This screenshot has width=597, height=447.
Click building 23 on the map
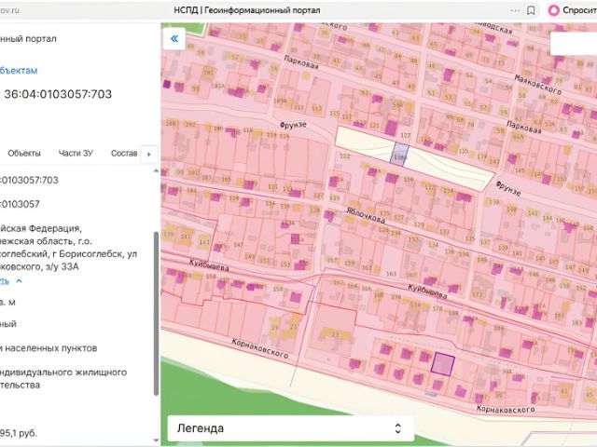pos(335,335)
